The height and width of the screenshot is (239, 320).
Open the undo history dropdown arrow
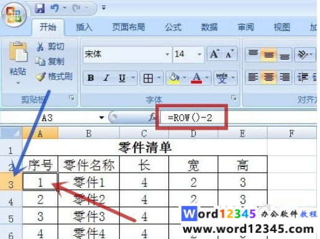pos(65,8)
